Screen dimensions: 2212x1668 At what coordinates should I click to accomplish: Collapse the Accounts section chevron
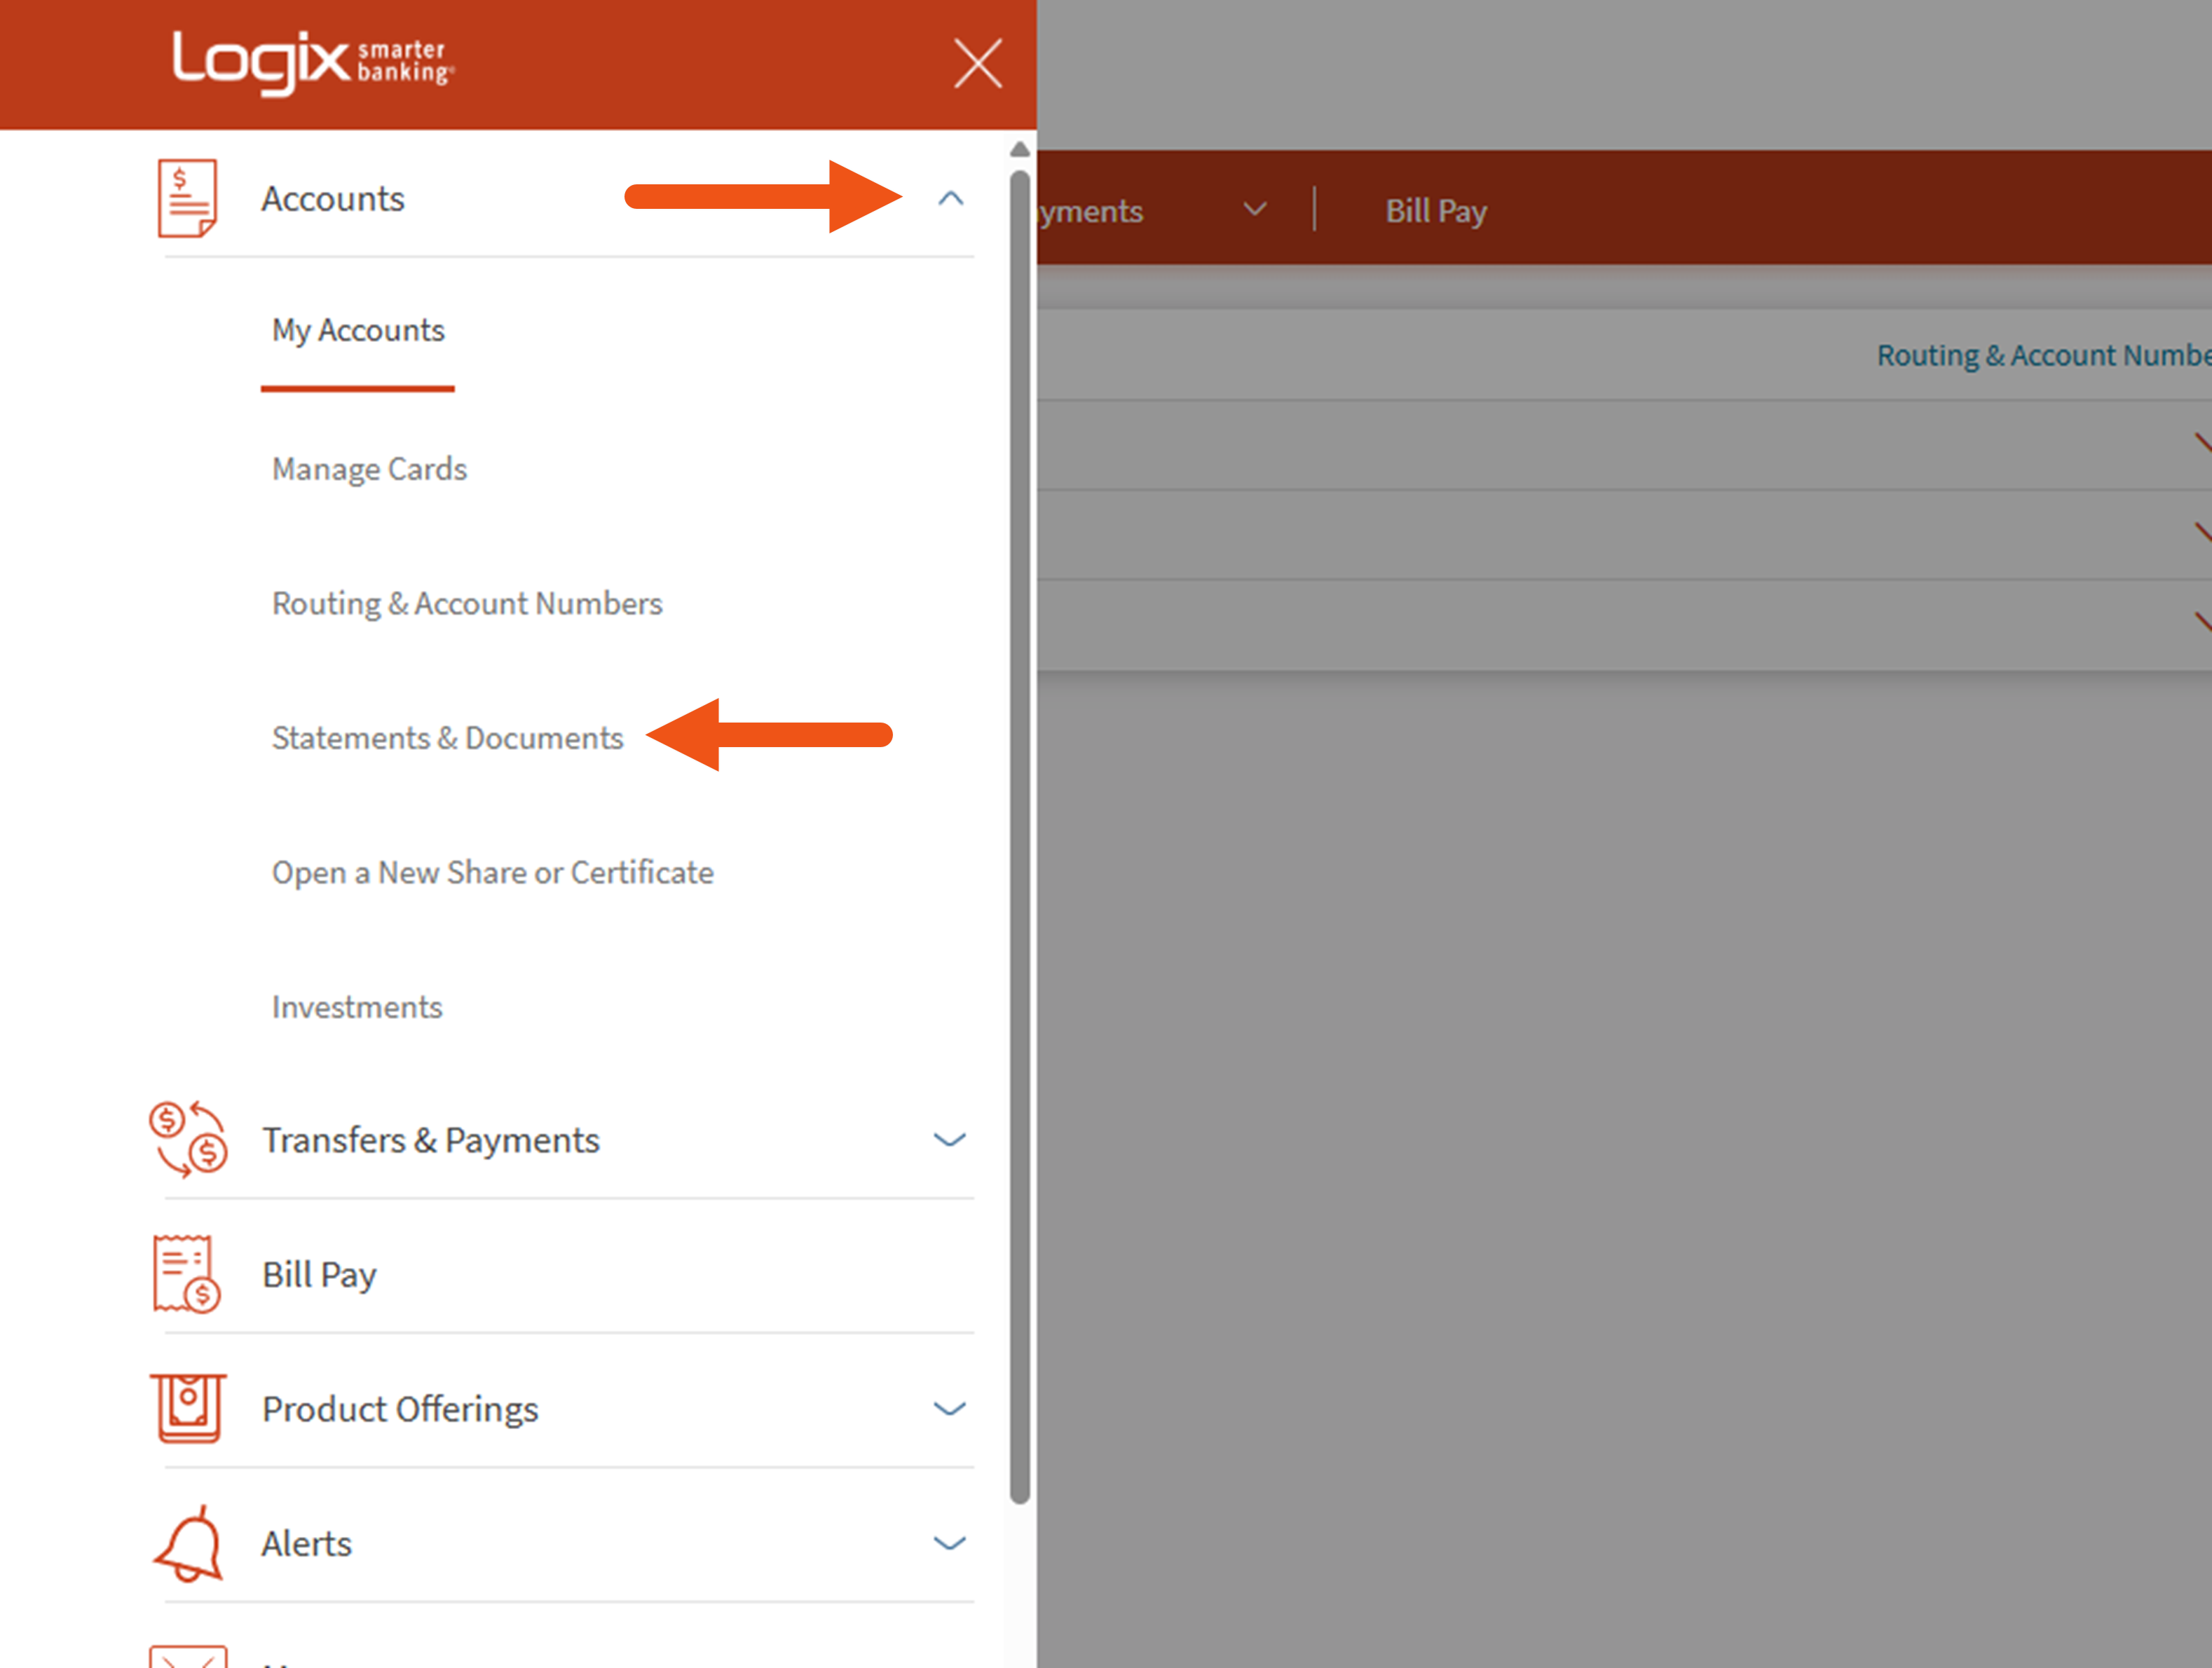(950, 199)
